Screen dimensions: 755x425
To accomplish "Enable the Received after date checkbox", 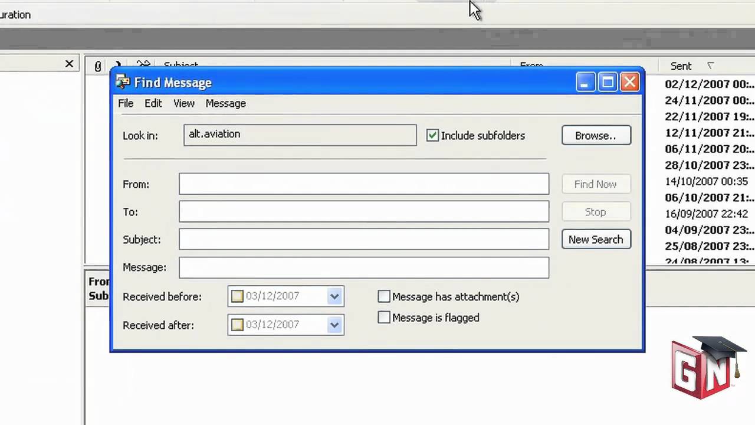I will click(x=237, y=325).
